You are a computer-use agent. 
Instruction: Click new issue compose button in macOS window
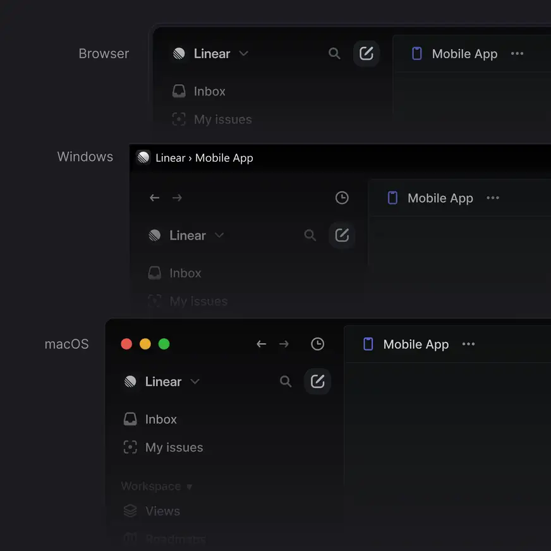tap(318, 381)
